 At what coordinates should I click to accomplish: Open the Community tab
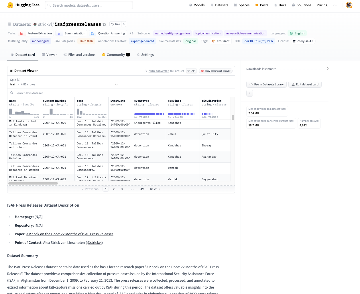pyautogui.click(x=116, y=55)
